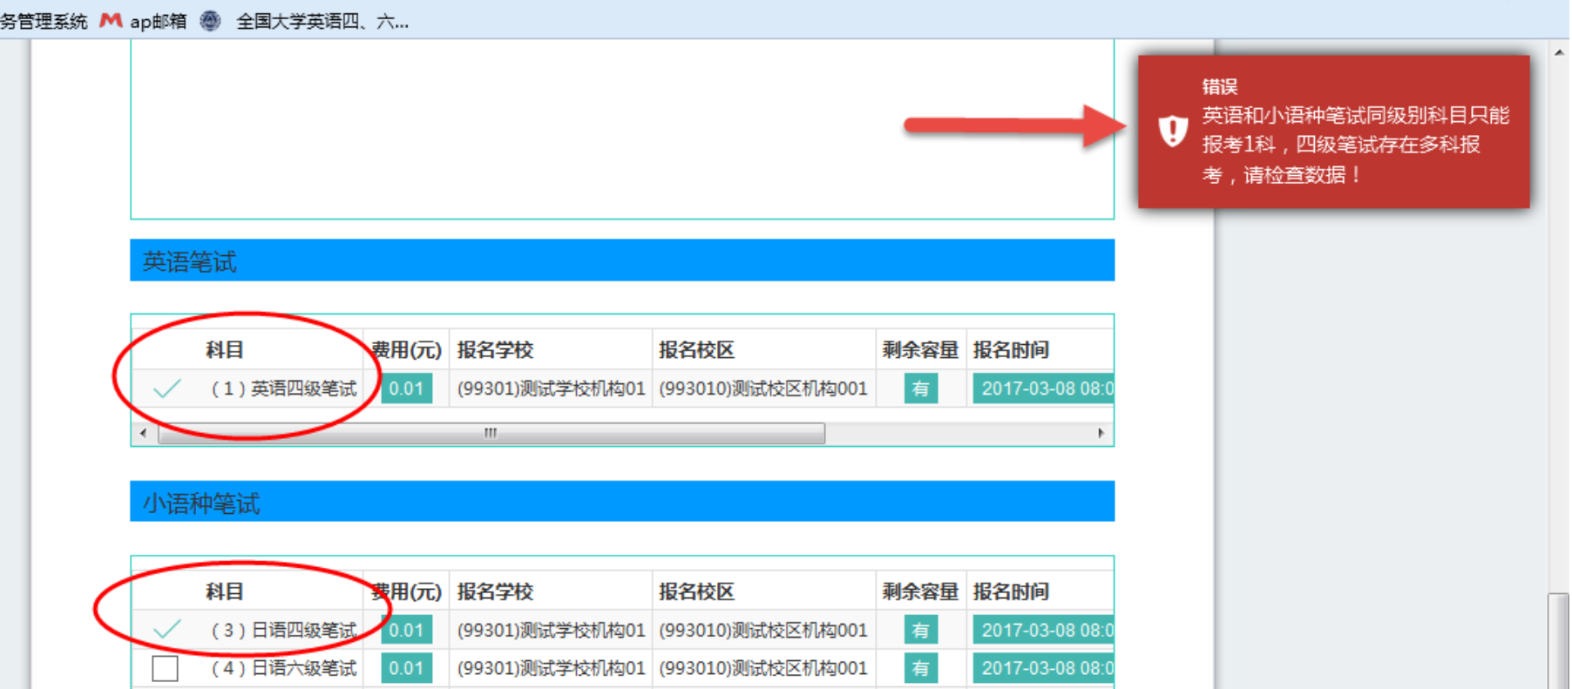The height and width of the screenshot is (689, 1572).
Task: Click the 小语种笔试 section header
Action: tap(622, 502)
